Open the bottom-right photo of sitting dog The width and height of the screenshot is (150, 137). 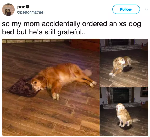[124, 111]
